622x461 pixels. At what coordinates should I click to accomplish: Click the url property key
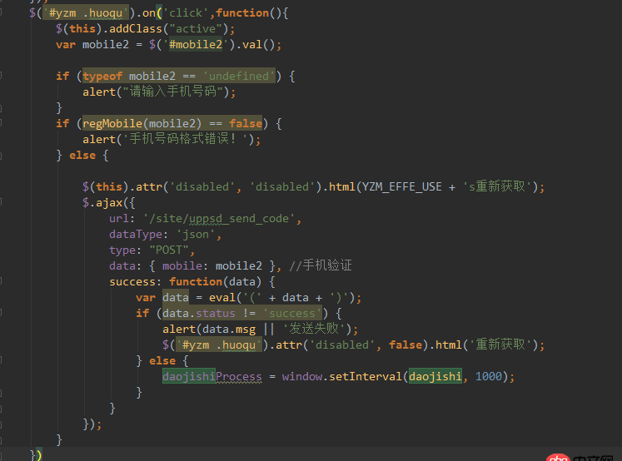click(x=119, y=218)
